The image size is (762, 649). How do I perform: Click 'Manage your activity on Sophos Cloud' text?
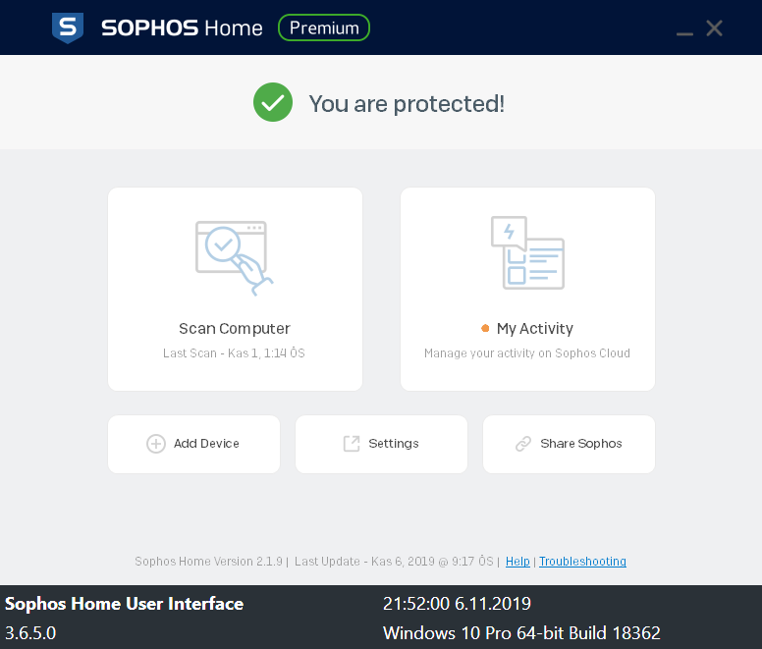(x=527, y=353)
